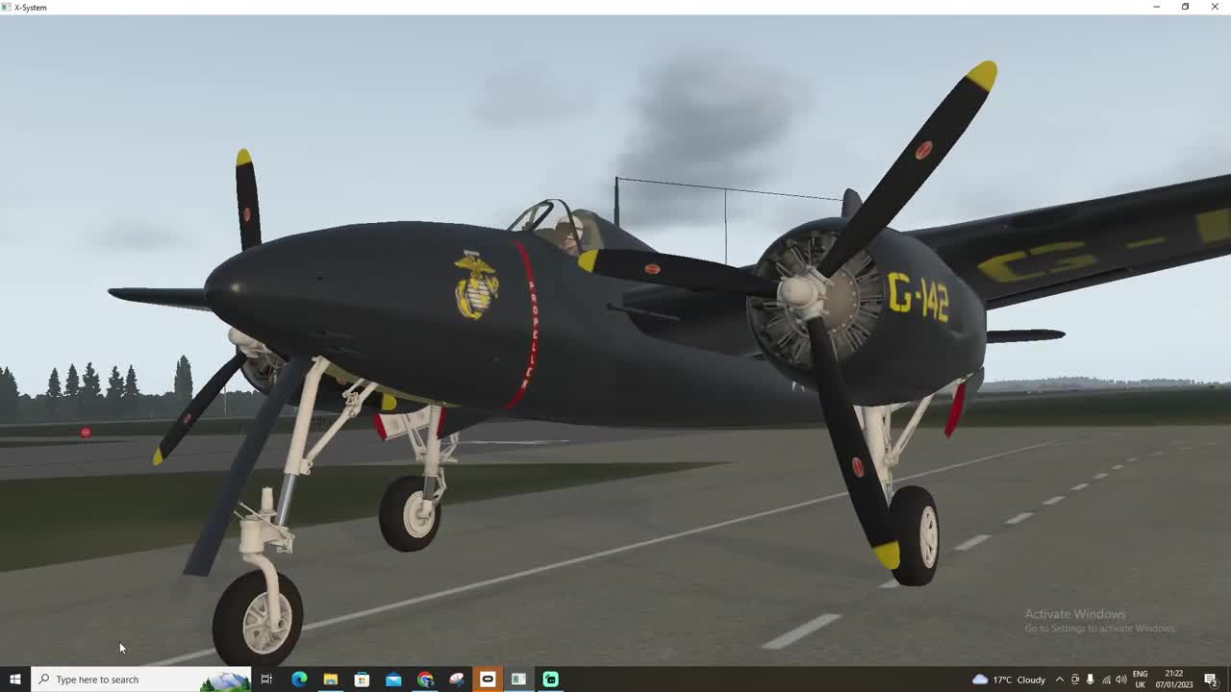This screenshot has height=692, width=1231.
Task: Open the Mail app from the taskbar
Action: (393, 680)
